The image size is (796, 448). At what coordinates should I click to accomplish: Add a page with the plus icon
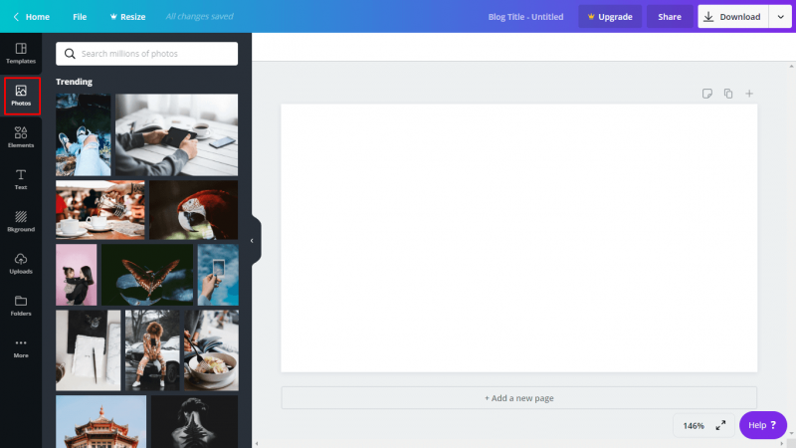tap(749, 94)
